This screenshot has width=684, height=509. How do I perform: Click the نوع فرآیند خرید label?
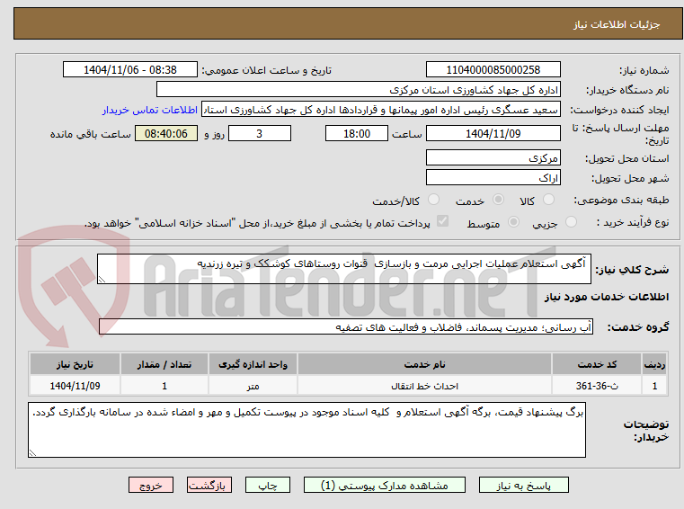point(633,222)
